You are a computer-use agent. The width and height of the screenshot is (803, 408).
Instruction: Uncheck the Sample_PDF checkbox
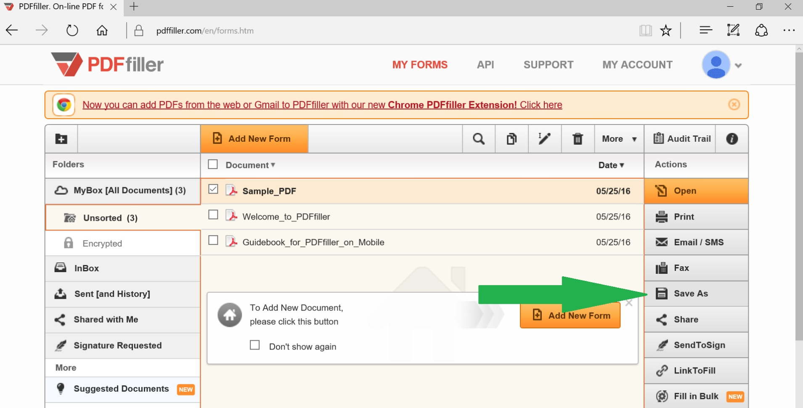213,189
